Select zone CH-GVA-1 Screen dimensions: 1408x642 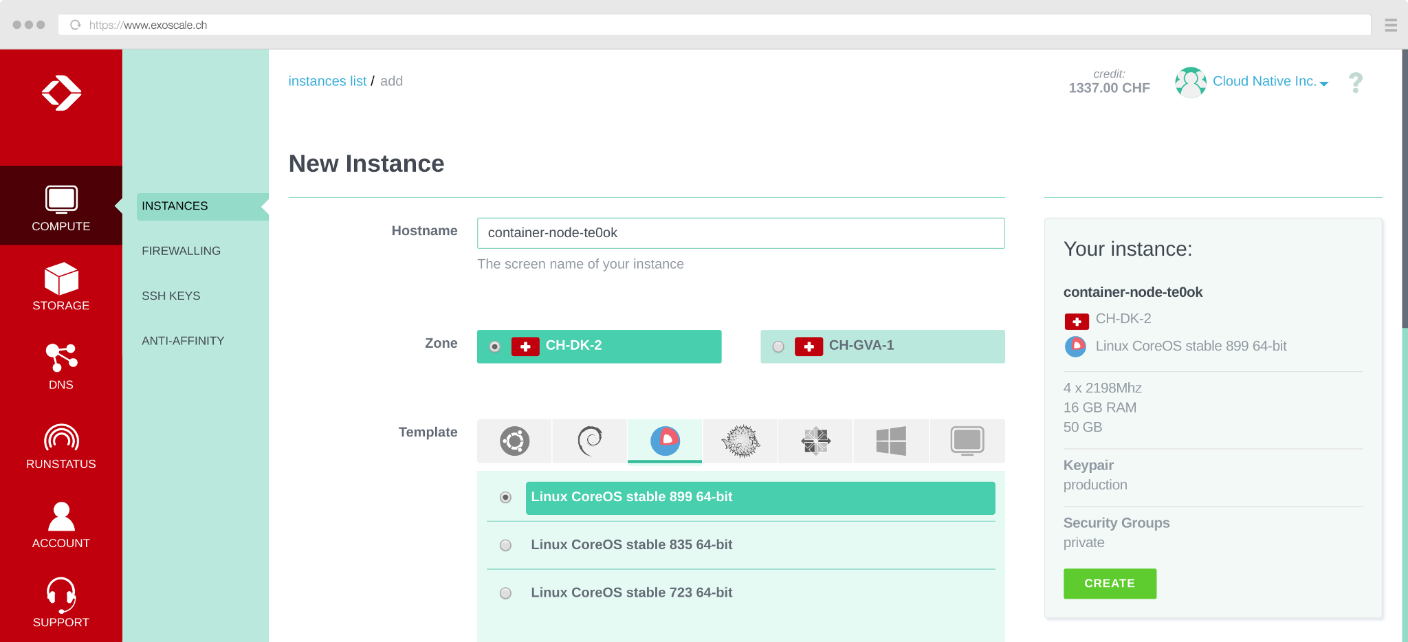click(882, 346)
